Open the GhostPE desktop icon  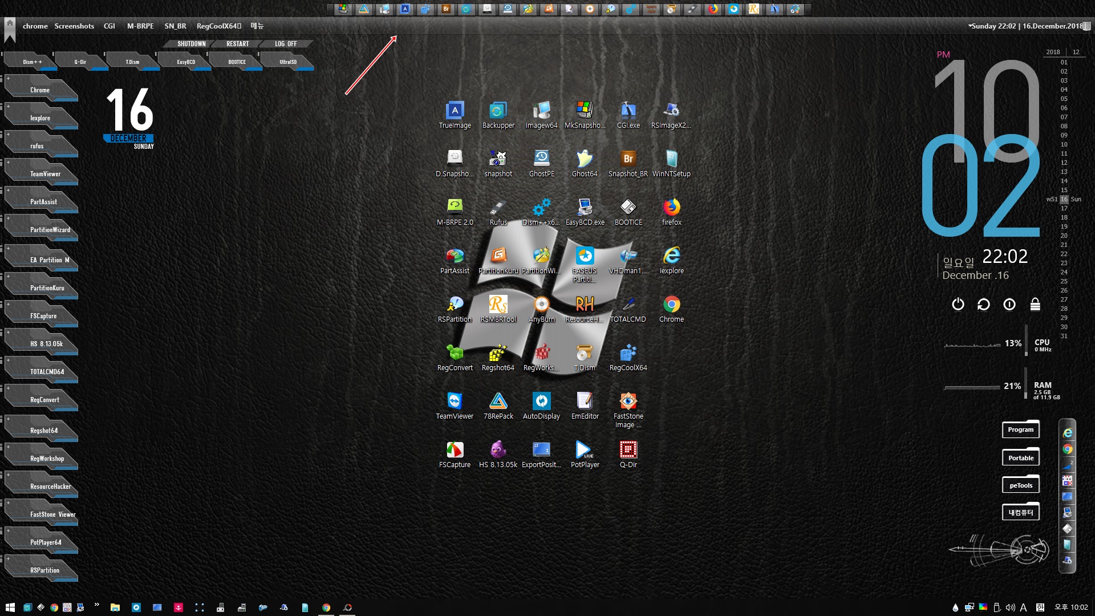coord(541,163)
